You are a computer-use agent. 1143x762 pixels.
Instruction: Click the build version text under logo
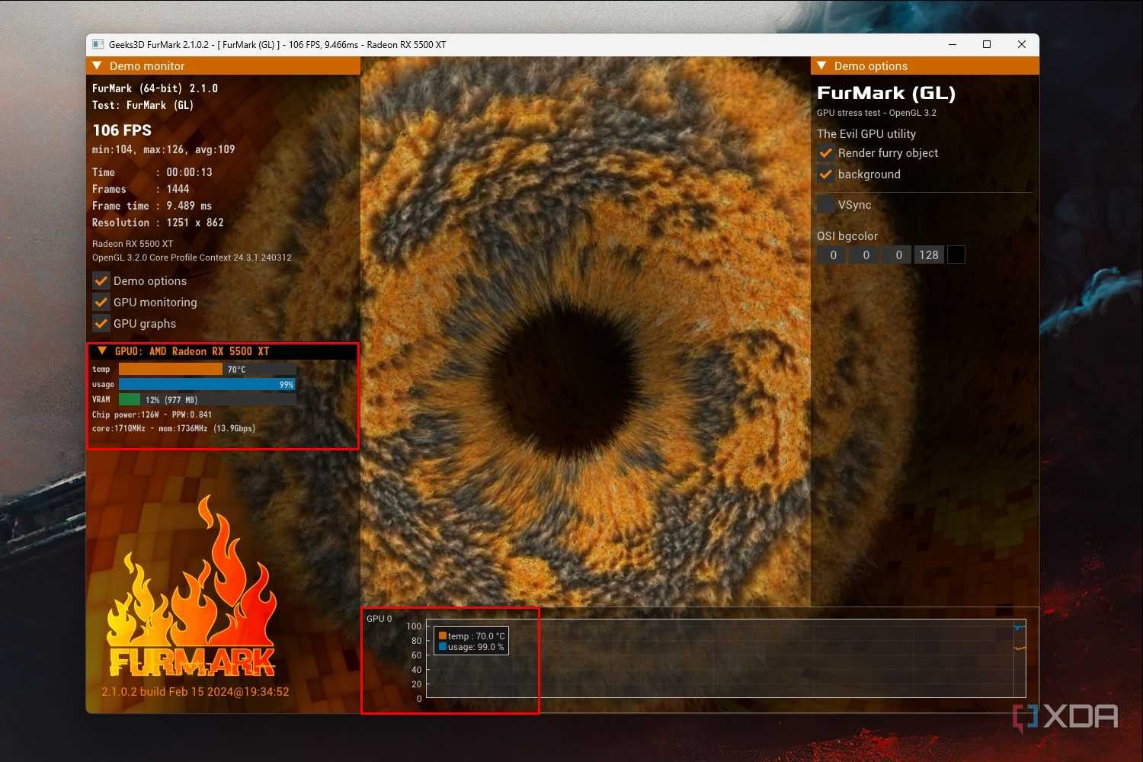coord(195,692)
